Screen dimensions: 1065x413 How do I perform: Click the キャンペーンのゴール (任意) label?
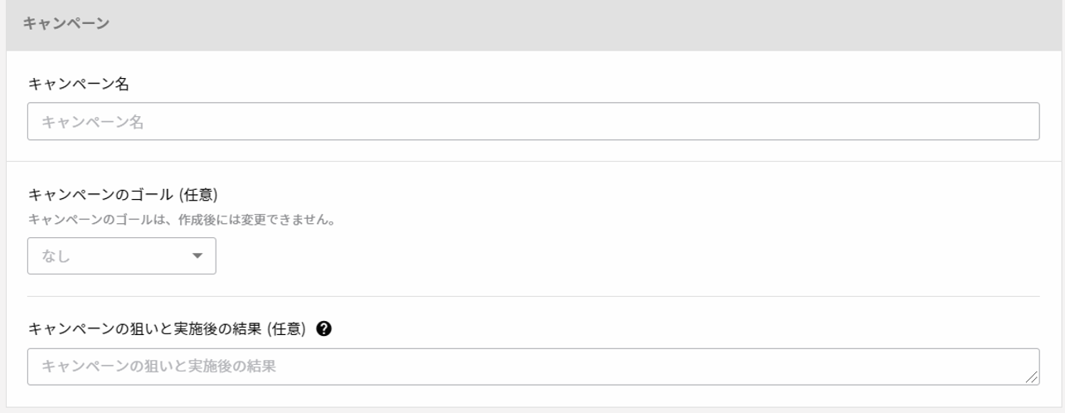coord(123,195)
